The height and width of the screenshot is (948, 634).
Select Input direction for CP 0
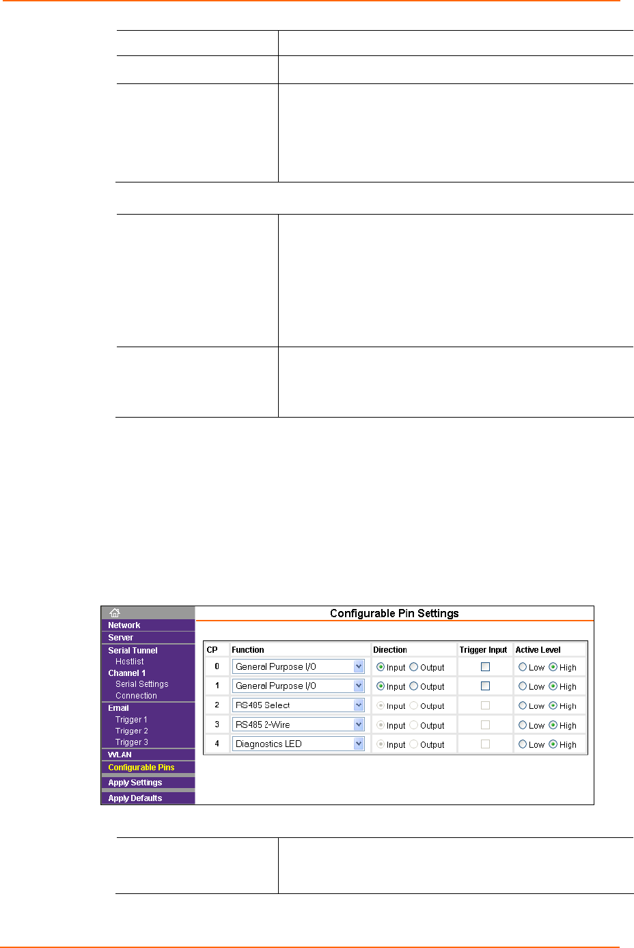(381, 667)
